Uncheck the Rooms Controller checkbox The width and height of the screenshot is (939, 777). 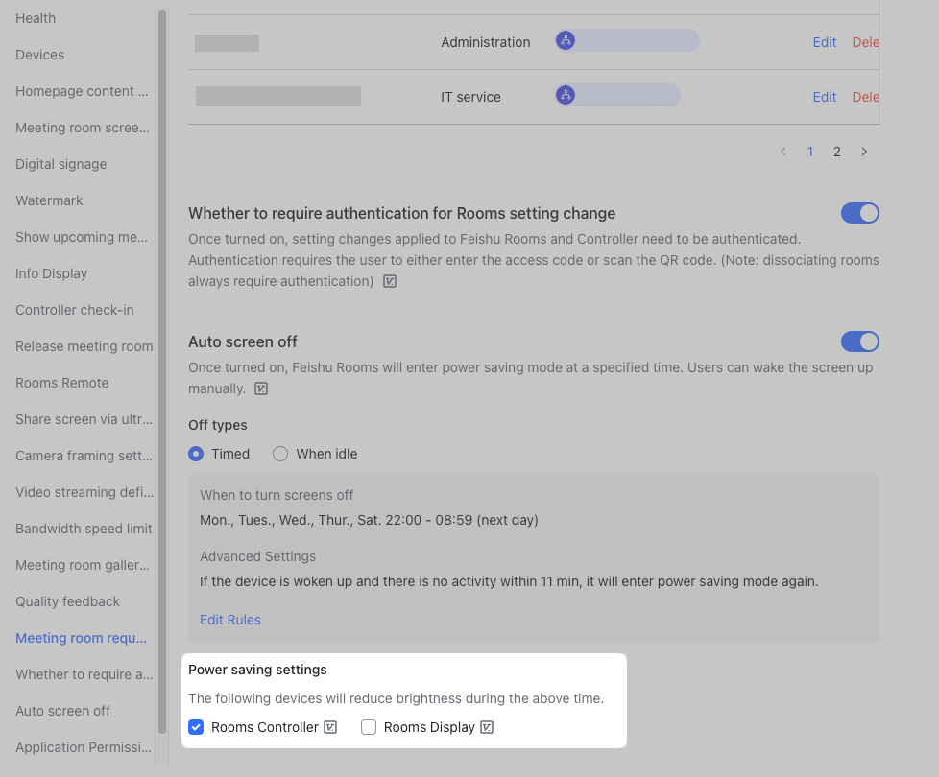(196, 727)
